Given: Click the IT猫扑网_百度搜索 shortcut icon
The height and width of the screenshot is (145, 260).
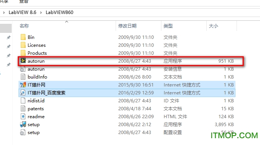Looking at the screenshot, I should tap(23, 93).
